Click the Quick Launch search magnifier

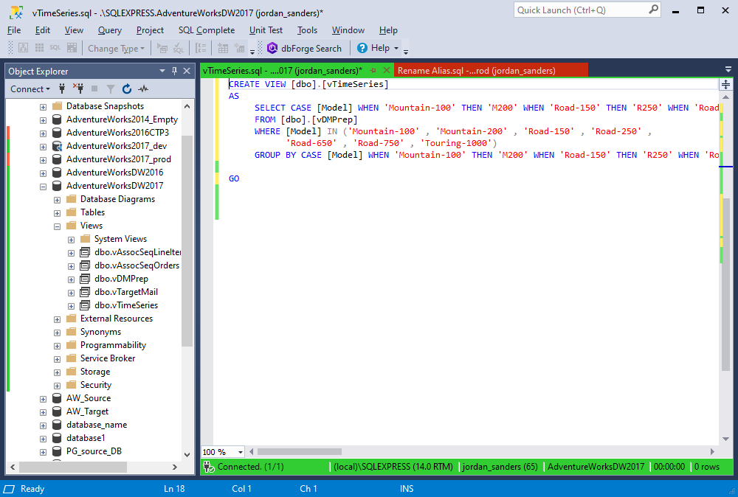pyautogui.click(x=653, y=10)
